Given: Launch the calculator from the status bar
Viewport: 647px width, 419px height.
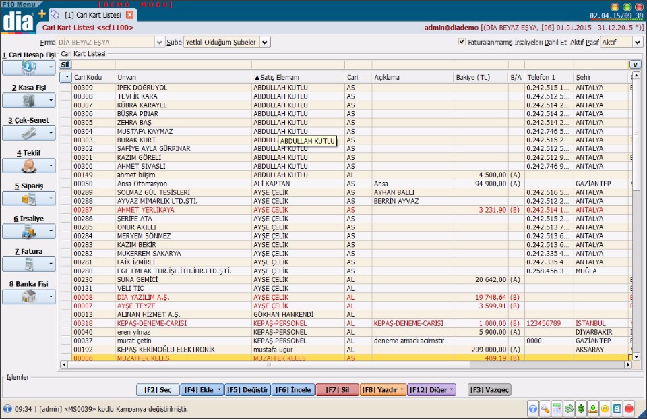Looking at the screenshot, I should (x=557, y=409).
